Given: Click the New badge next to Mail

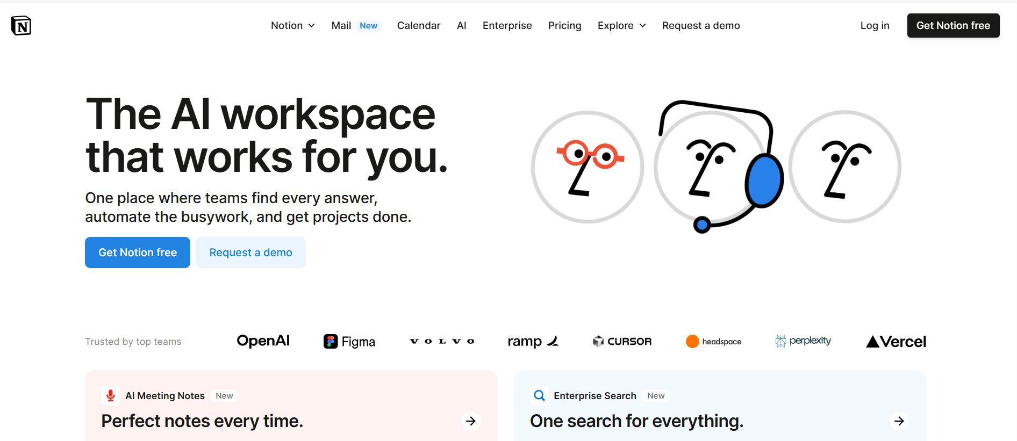Looking at the screenshot, I should click(369, 25).
